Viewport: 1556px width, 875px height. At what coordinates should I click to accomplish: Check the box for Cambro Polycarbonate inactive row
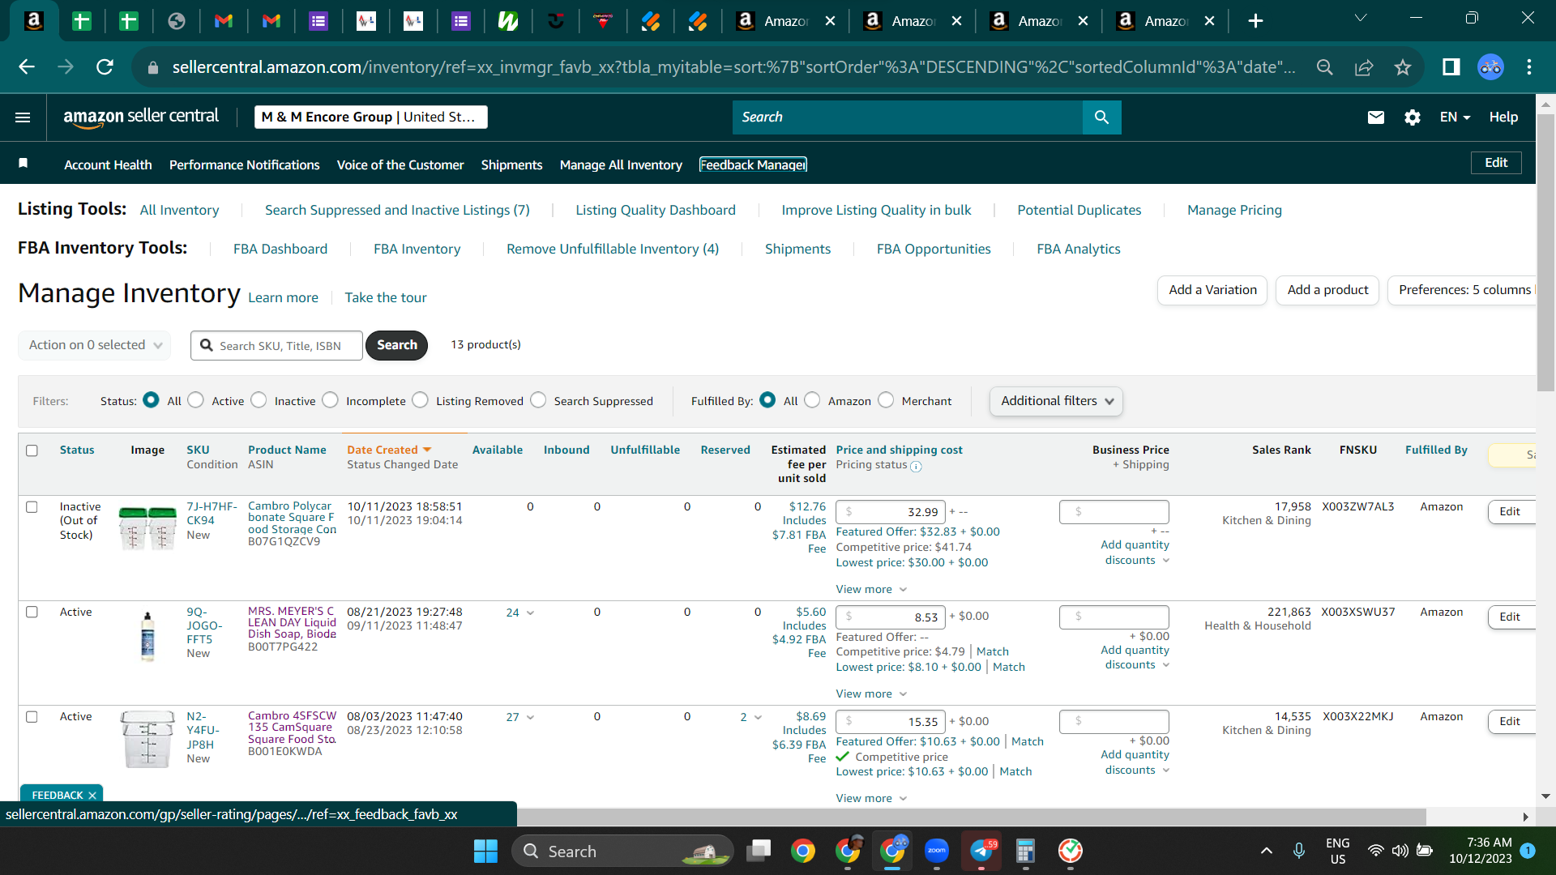[32, 507]
